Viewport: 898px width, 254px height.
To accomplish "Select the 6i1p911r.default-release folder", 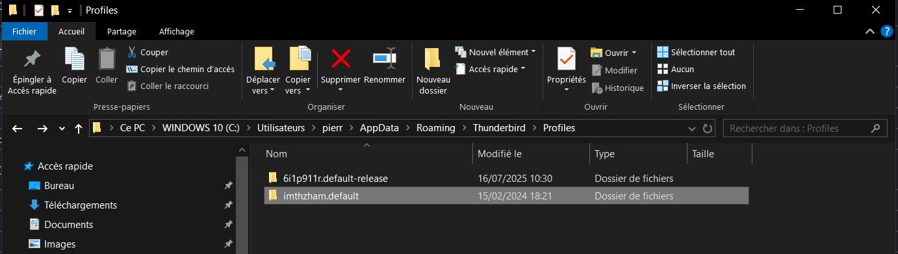I will tap(506, 178).
